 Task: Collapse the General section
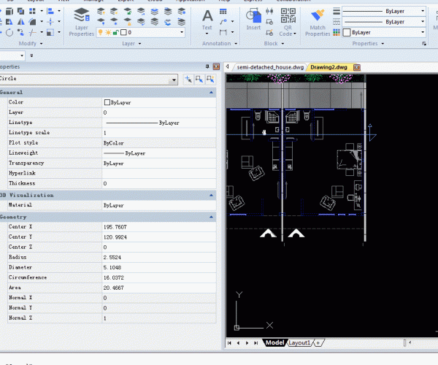pyautogui.click(x=212, y=93)
